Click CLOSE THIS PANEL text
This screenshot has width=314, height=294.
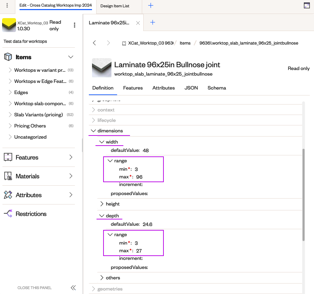[x=35, y=288]
